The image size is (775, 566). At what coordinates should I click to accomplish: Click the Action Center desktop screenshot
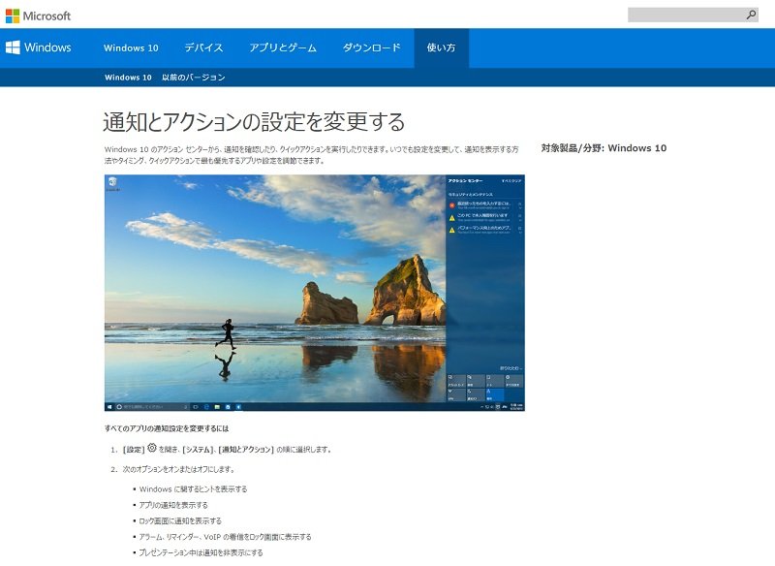click(x=314, y=293)
